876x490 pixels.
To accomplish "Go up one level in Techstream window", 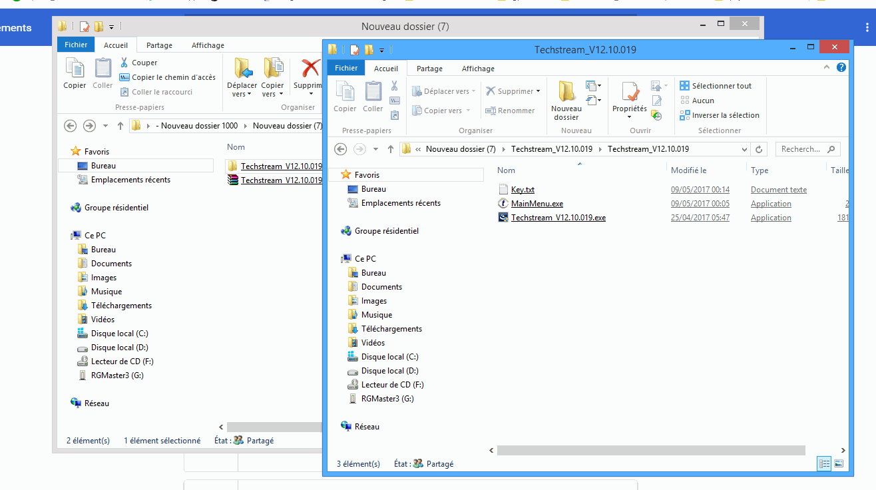I will (390, 149).
